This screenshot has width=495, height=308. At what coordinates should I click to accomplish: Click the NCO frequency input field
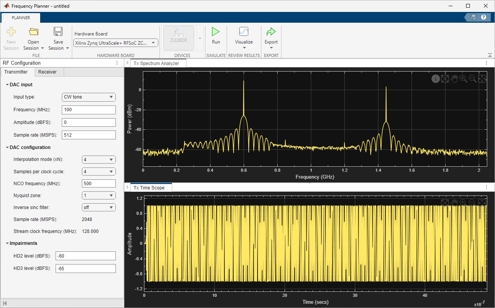pos(99,183)
